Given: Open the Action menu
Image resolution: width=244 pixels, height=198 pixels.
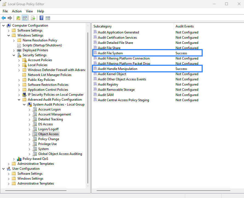Looking at the screenshot, I should coord(17,11).
